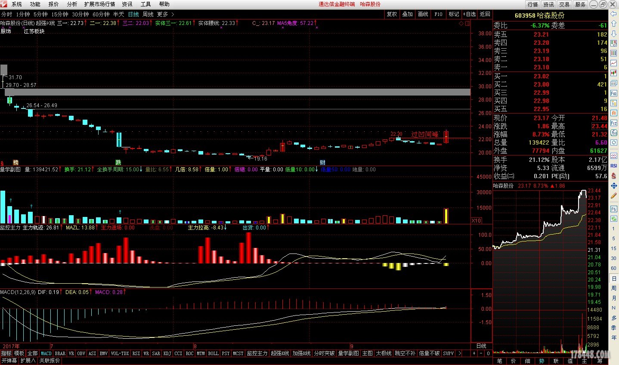Click the 叠加 overlay button
Viewport: 619px width, 365px height.
click(407, 14)
